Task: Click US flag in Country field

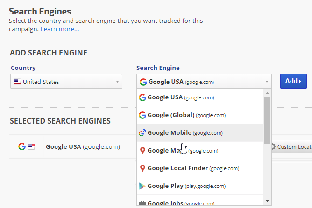Action: coord(17,82)
